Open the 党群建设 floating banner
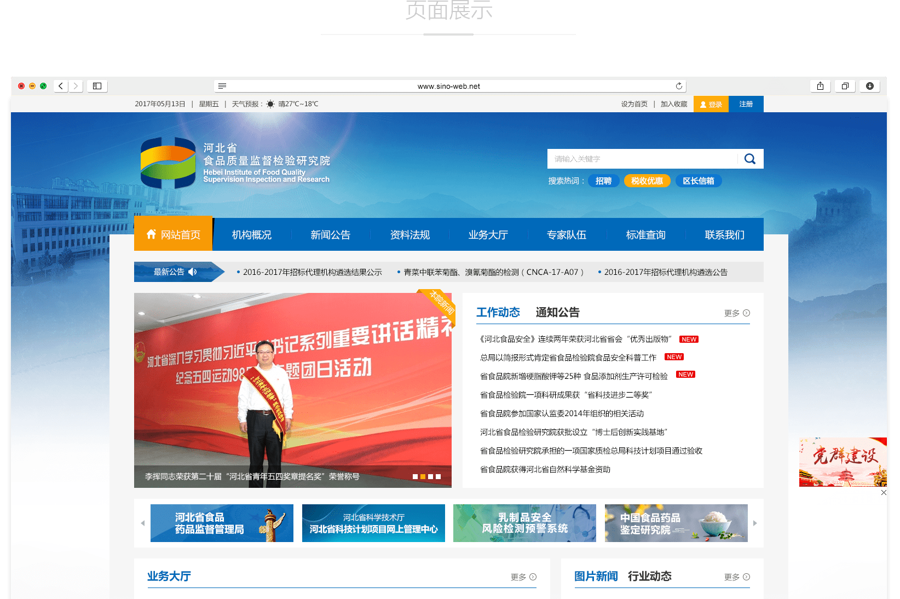This screenshot has height=599, width=900. coord(843,462)
